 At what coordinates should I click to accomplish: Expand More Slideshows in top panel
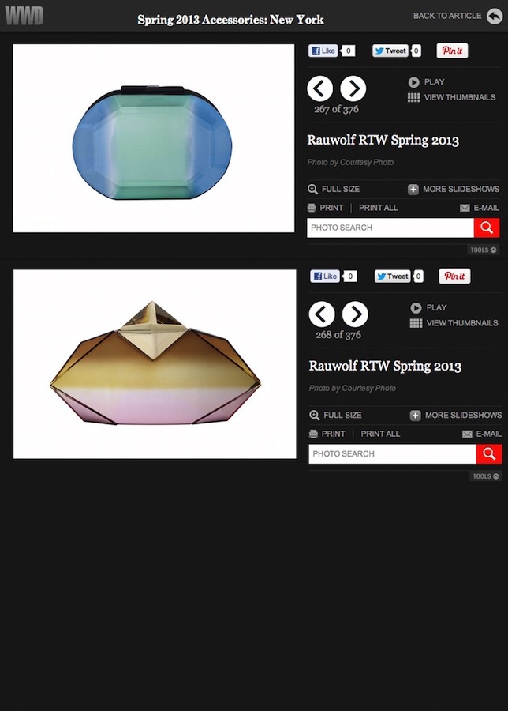(454, 189)
